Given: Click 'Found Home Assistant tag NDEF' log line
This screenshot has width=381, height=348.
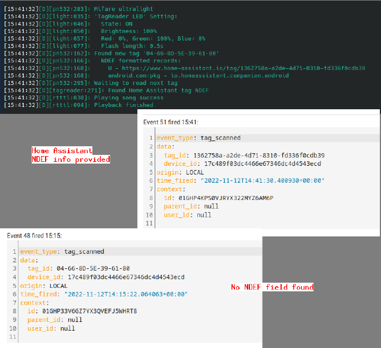Looking at the screenshot, I should tap(106, 90).
